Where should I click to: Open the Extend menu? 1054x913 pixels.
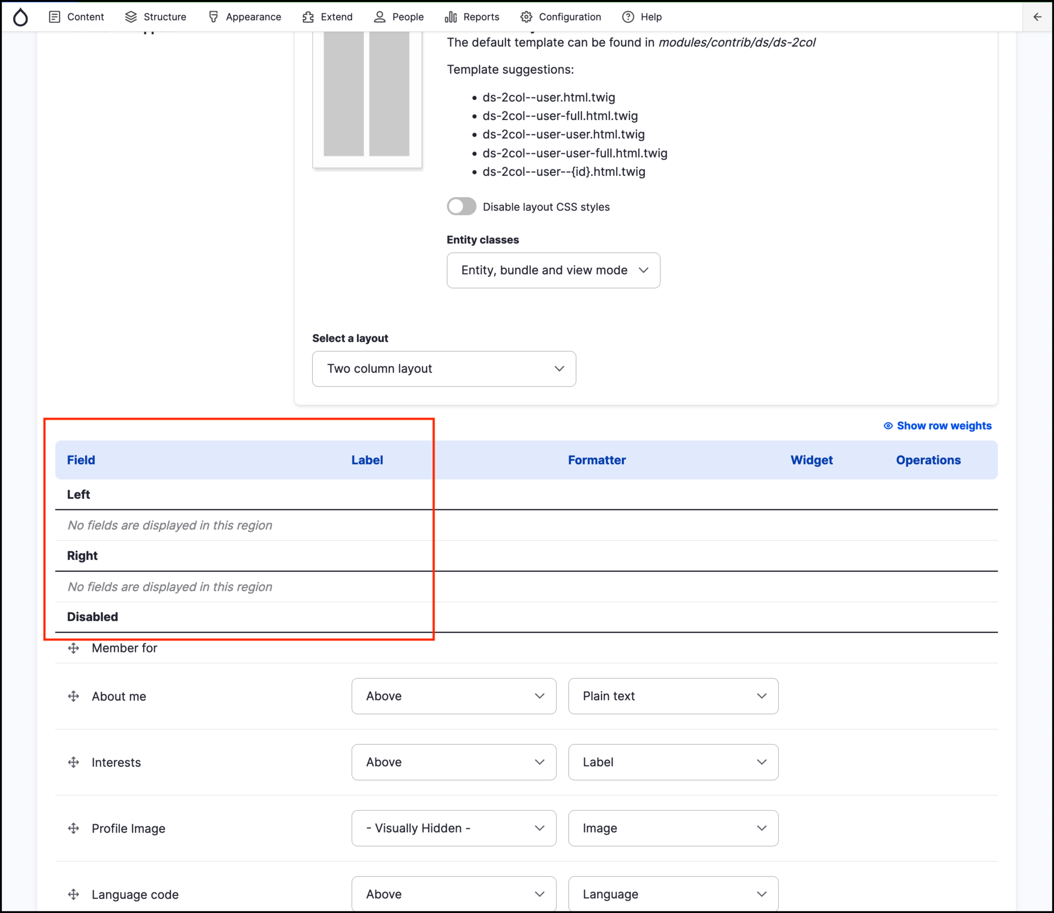point(327,17)
